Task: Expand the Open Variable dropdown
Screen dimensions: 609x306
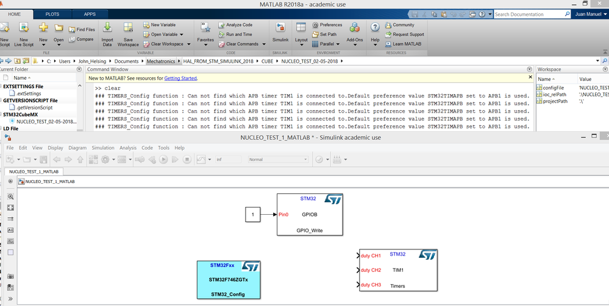Action: pyautogui.click(x=182, y=35)
